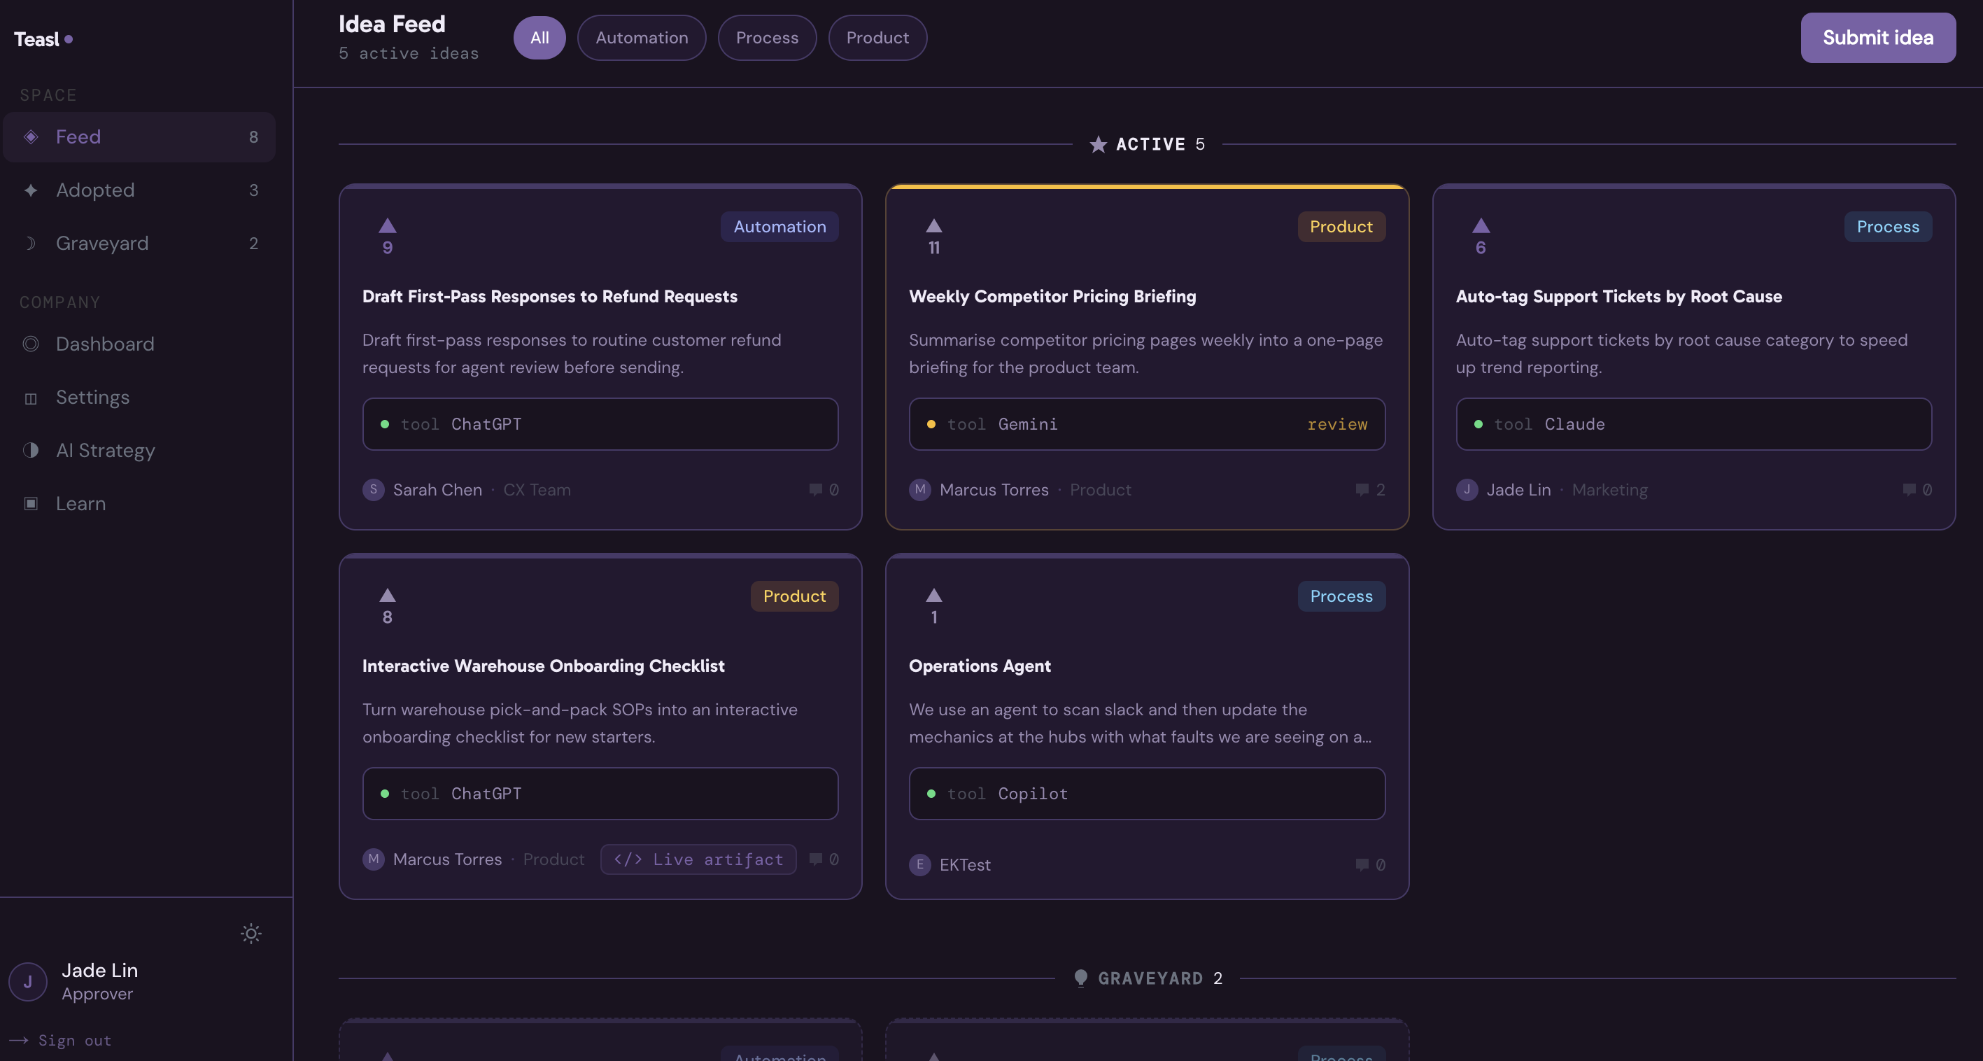
Task: Click the AI Strategy half-circle icon
Action: click(x=31, y=451)
